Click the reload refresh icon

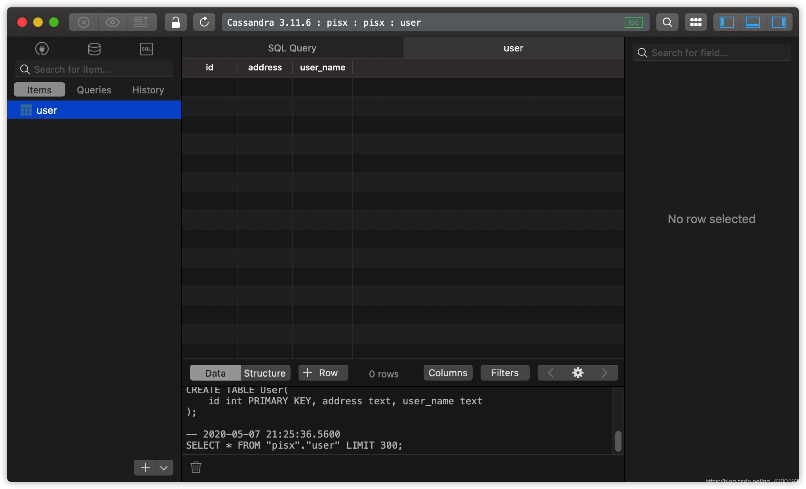pyautogui.click(x=204, y=22)
